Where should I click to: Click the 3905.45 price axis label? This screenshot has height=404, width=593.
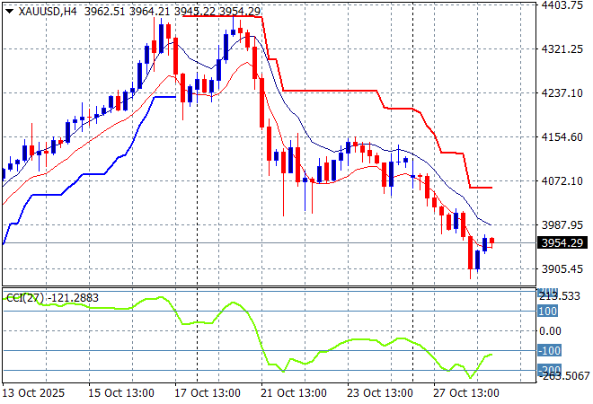tap(562, 268)
